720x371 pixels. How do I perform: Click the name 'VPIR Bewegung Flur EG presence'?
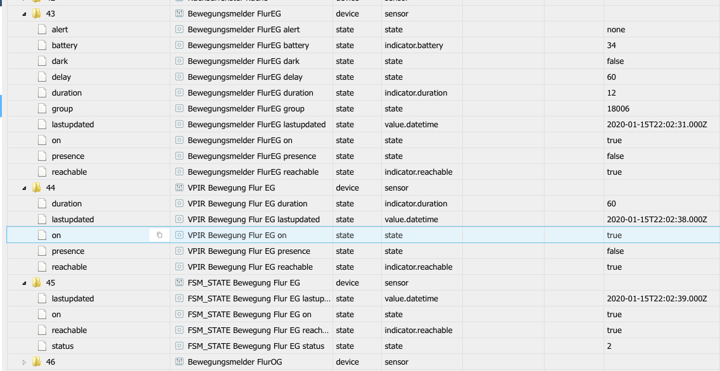(x=249, y=251)
